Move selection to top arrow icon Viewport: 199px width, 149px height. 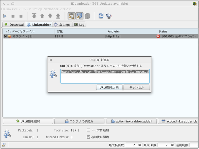(34, 16)
